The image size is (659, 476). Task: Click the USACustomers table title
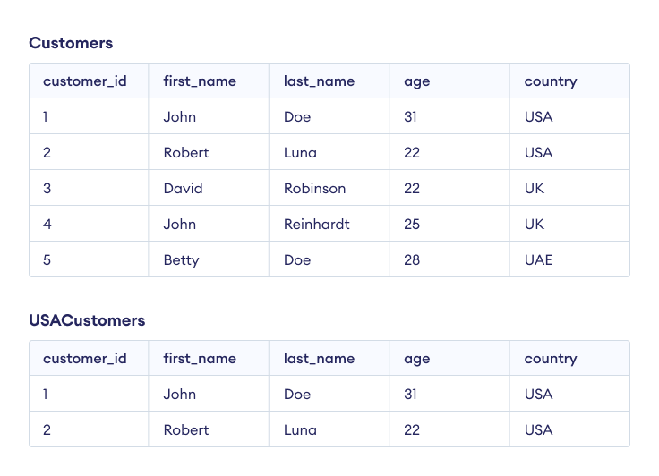(87, 320)
